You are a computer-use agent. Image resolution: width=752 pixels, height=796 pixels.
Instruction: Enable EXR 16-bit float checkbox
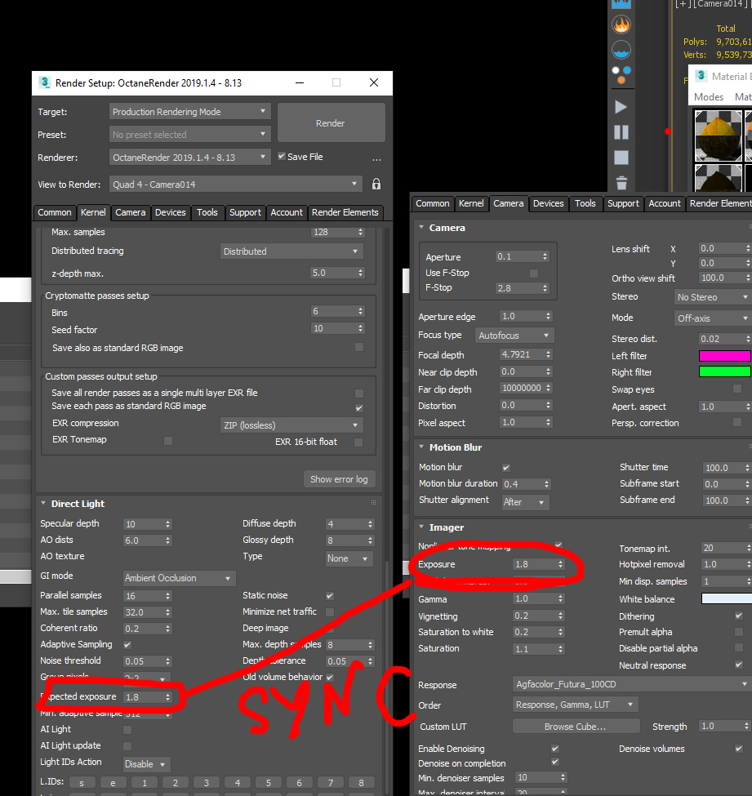pos(358,442)
